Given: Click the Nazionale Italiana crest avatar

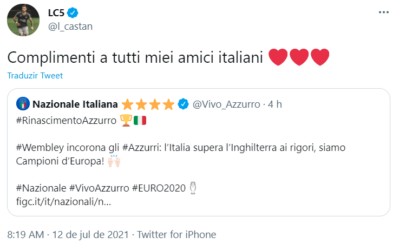Looking at the screenshot, I should tap(23, 103).
